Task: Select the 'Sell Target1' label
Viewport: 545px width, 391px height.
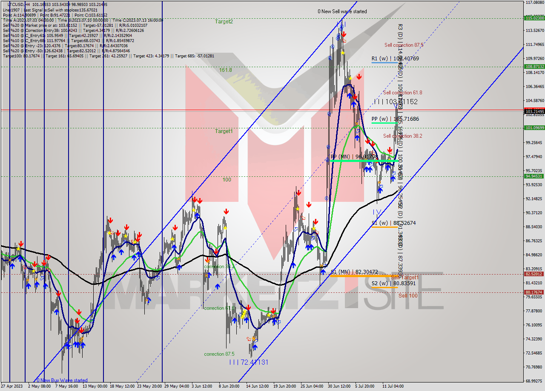Action: (404, 277)
